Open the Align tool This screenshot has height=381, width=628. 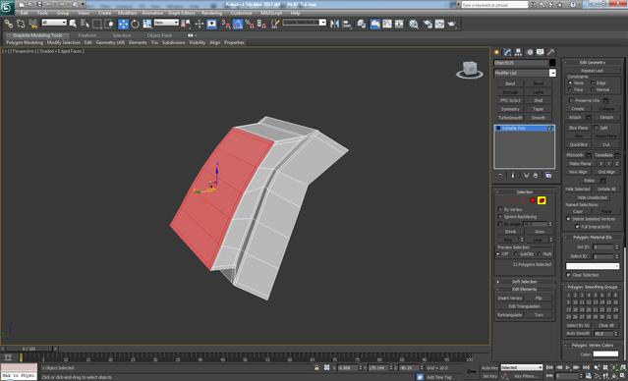coord(347,24)
